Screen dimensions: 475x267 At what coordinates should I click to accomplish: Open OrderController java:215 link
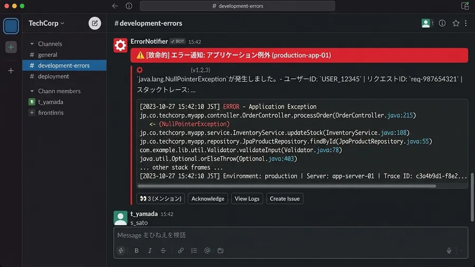tap(400, 116)
